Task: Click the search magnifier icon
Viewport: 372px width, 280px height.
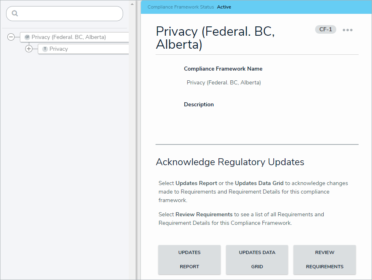Action: pos(15,13)
